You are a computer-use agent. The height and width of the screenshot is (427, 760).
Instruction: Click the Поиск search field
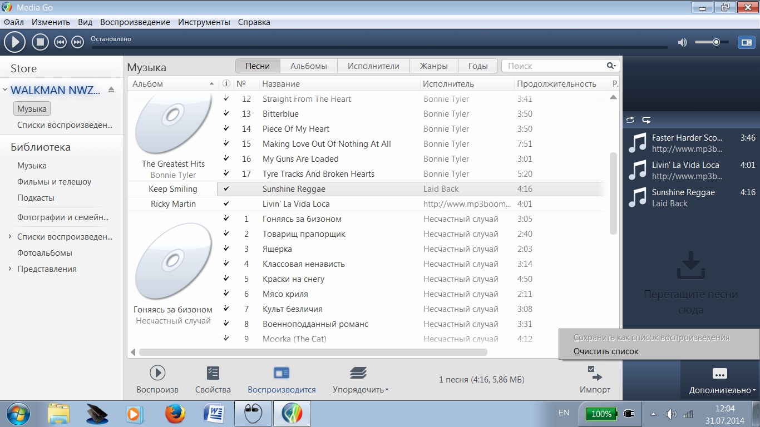point(554,66)
